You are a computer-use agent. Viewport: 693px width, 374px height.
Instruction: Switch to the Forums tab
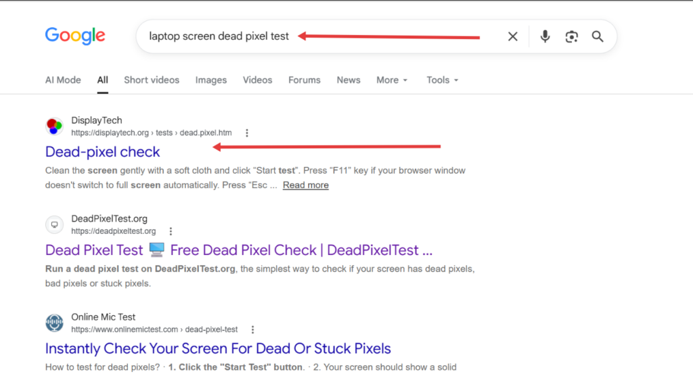click(304, 80)
